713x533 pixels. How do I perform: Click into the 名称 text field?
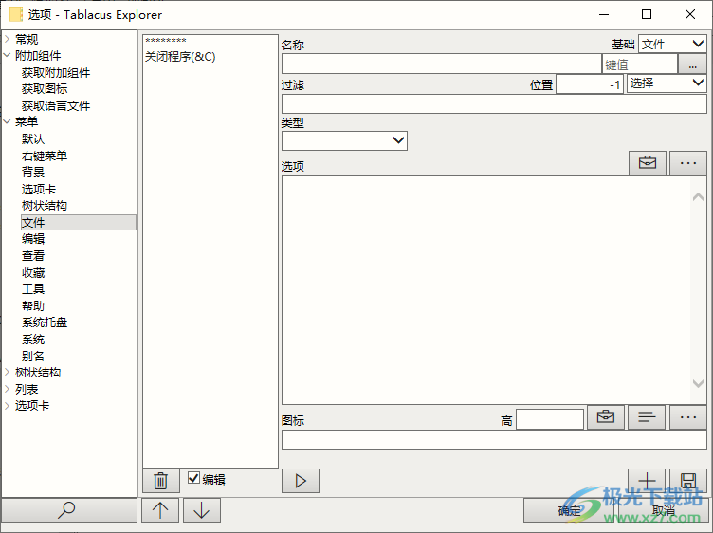(x=442, y=64)
